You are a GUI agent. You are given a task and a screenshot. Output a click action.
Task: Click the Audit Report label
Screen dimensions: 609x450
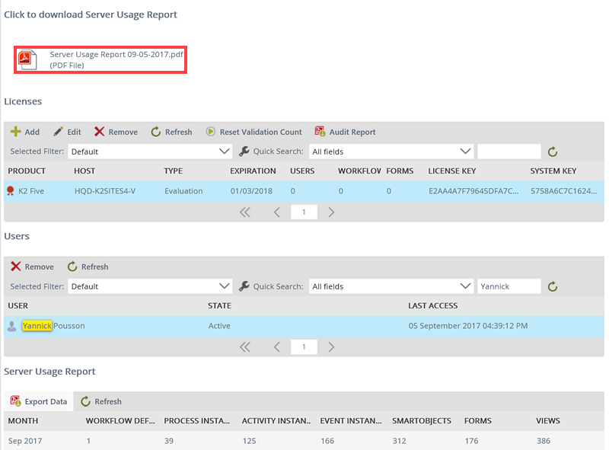(x=352, y=132)
